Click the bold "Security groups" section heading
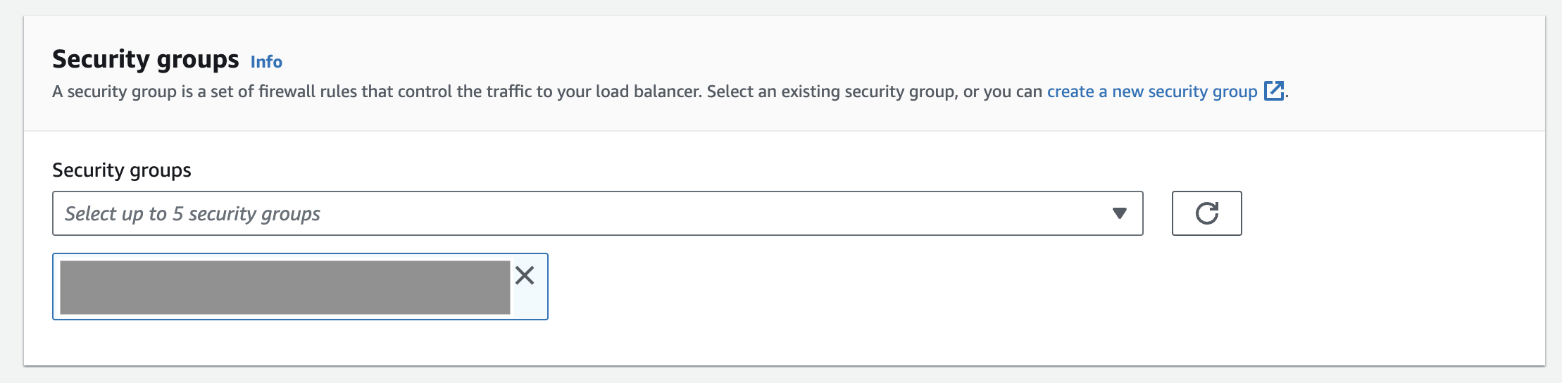 pyautogui.click(x=146, y=60)
